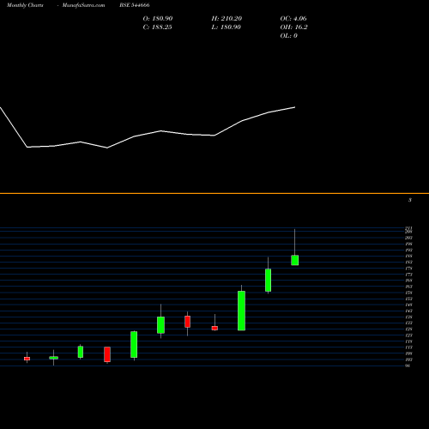Click the low value 'L: 180.90'
The height and width of the screenshot is (429, 429).
[226, 27]
